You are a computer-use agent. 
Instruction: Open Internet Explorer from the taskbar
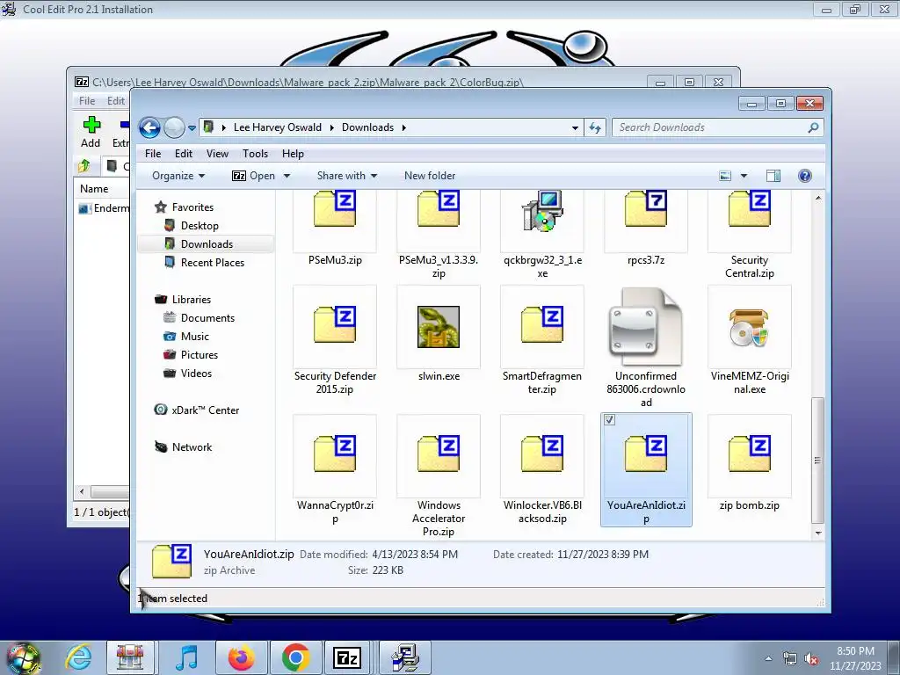coord(78,657)
